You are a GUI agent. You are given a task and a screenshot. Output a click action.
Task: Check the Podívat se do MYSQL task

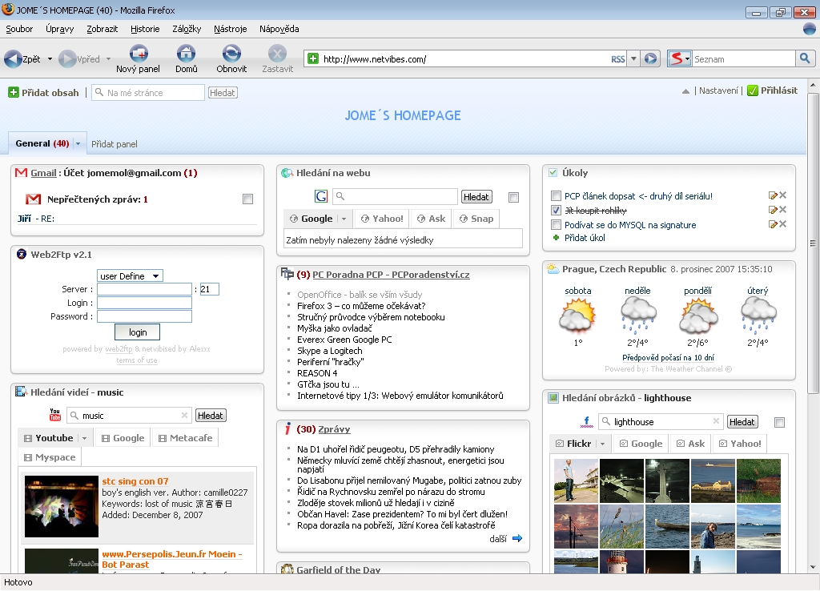tap(556, 225)
